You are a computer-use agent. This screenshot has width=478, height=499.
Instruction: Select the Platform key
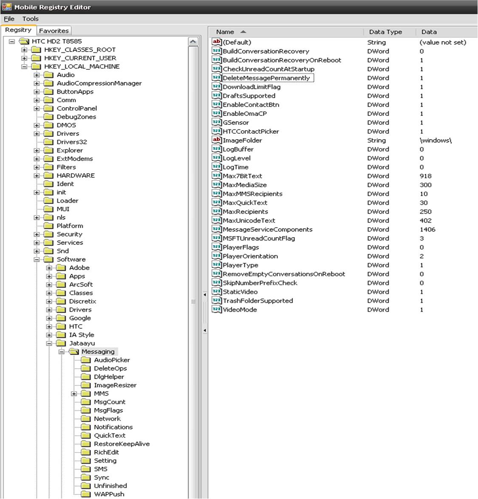click(x=70, y=226)
